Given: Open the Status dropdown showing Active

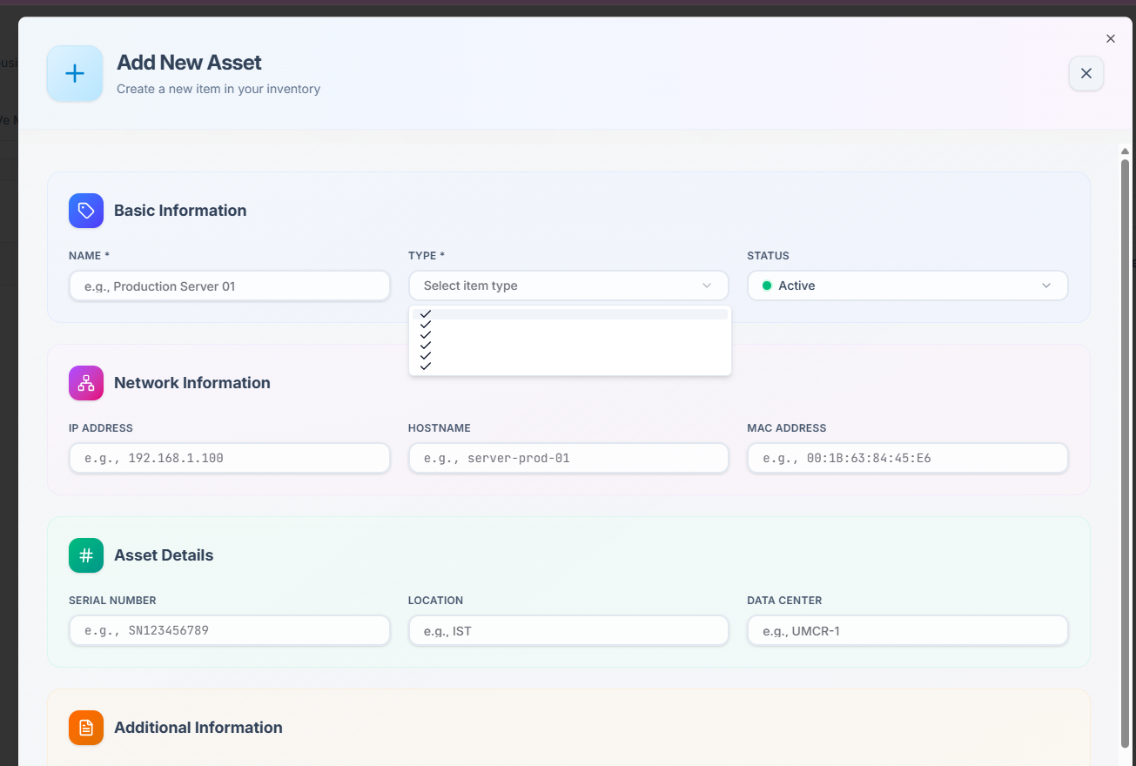Looking at the screenshot, I should click(908, 286).
